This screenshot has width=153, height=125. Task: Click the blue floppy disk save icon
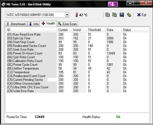tap(122, 15)
